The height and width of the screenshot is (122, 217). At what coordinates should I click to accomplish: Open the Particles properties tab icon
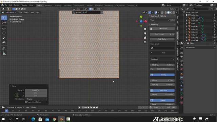click(x=182, y=82)
